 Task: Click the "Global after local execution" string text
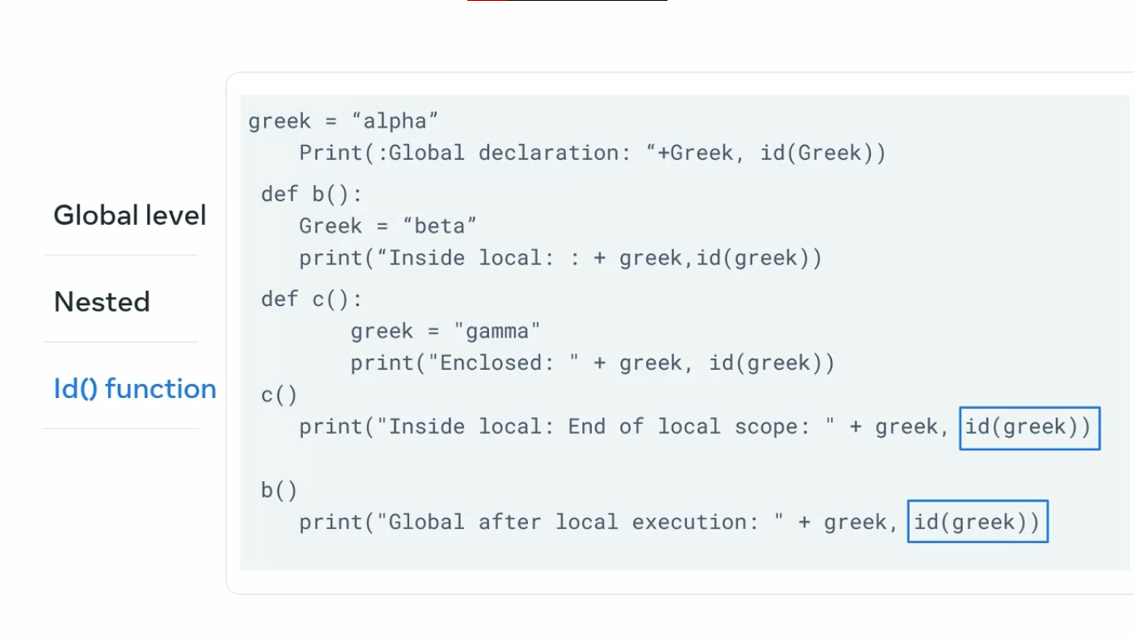(x=581, y=523)
